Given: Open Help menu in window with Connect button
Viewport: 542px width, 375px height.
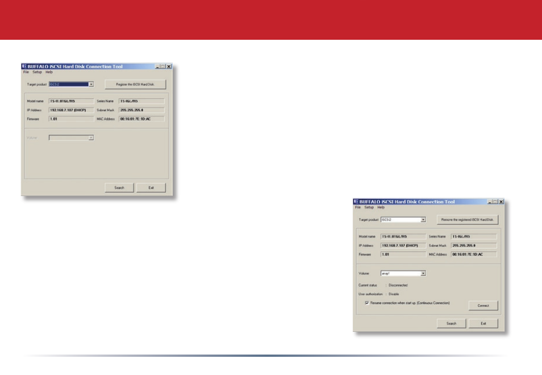Looking at the screenshot, I should pos(381,207).
